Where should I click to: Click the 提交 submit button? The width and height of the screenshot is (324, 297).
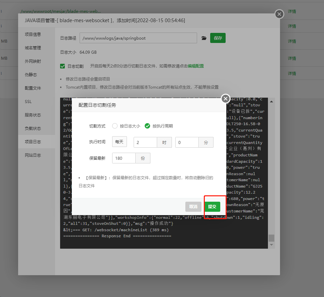coord(213,206)
